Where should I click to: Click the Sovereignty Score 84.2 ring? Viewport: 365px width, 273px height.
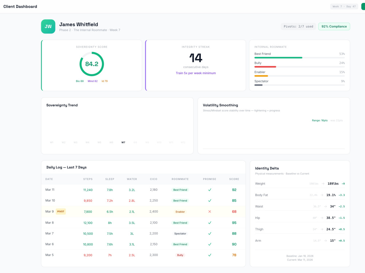coord(92,64)
